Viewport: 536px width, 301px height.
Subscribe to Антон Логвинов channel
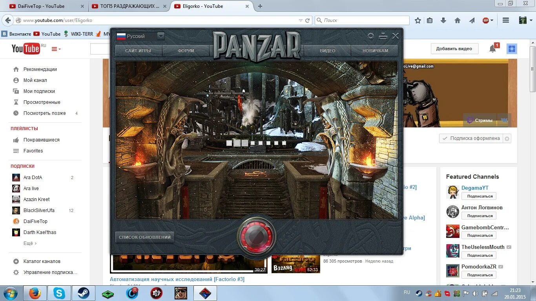point(479,216)
